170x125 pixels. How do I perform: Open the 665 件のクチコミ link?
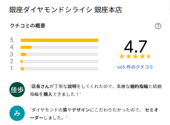point(135,67)
